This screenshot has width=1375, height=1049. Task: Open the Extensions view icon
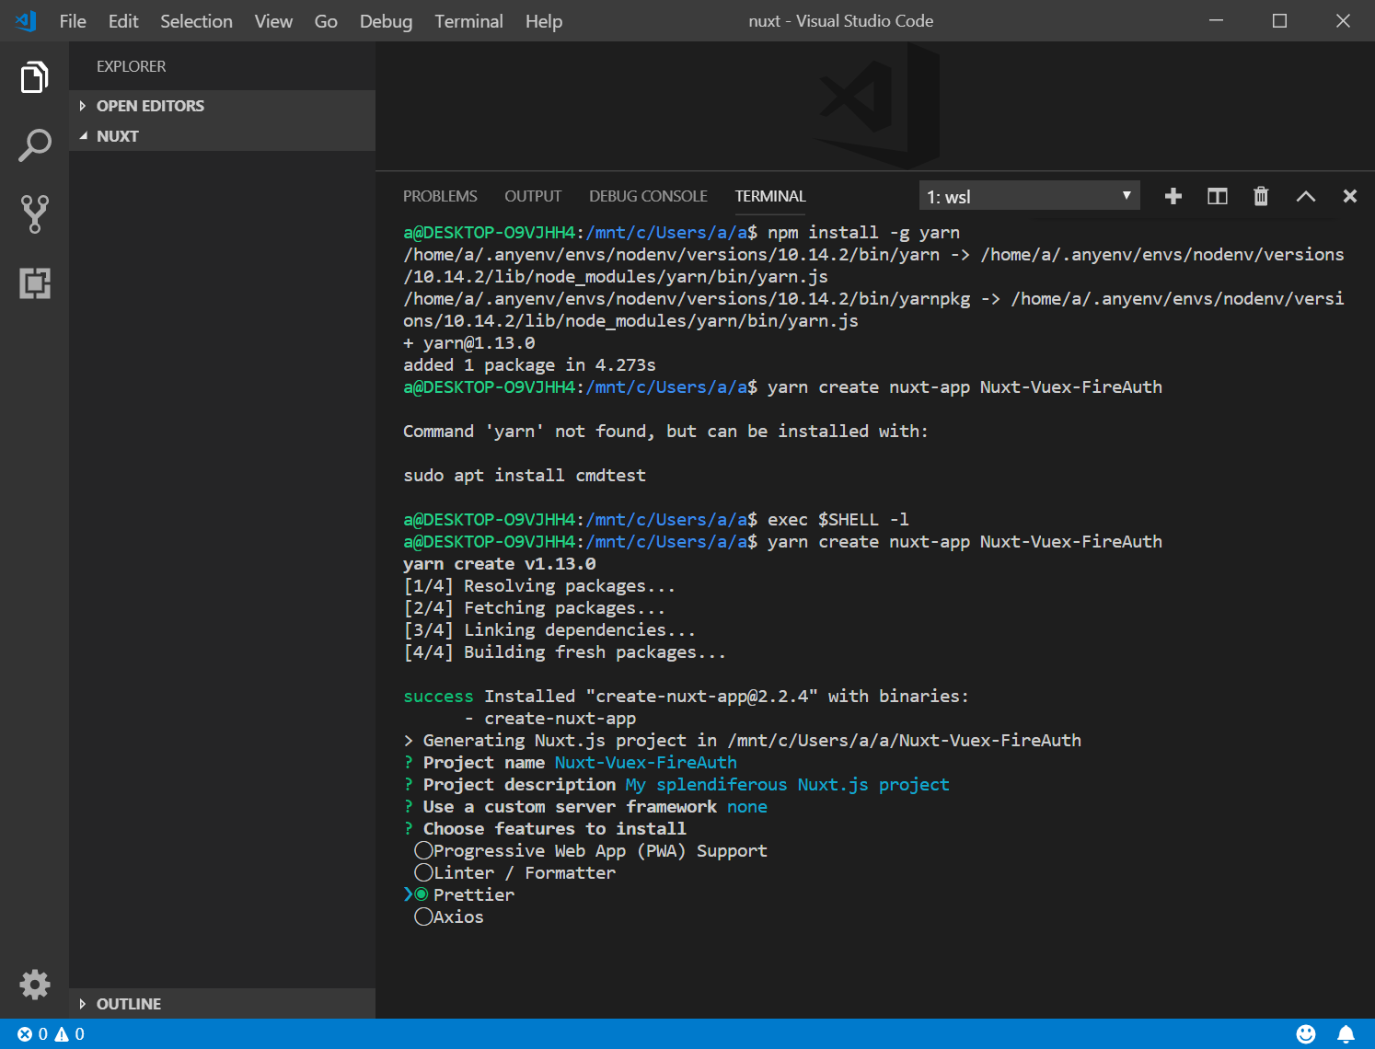tap(34, 282)
